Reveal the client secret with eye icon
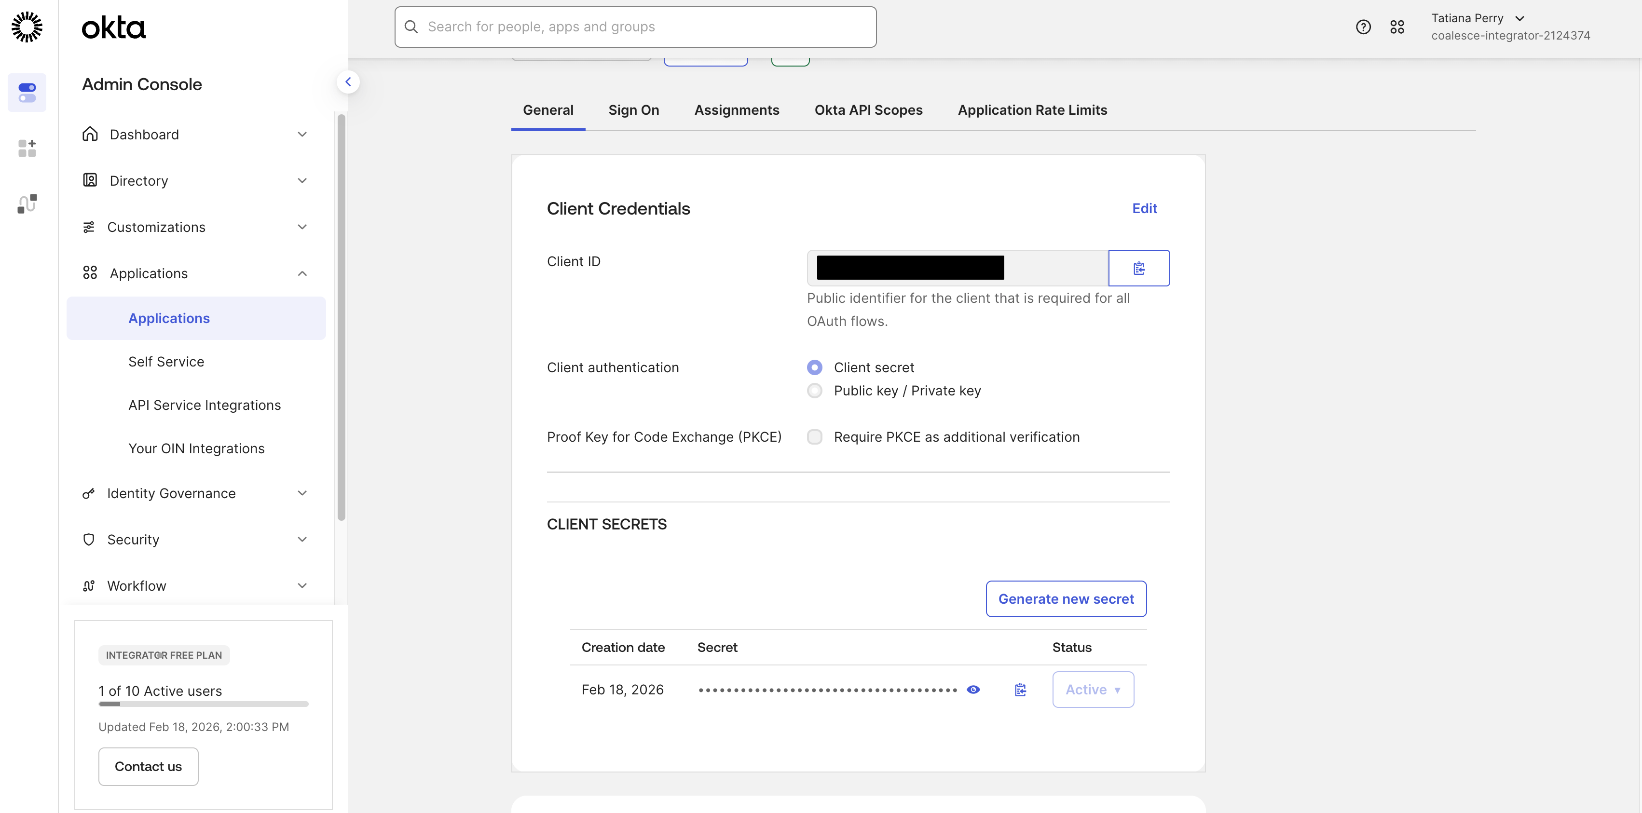The image size is (1642, 813). coord(972,690)
